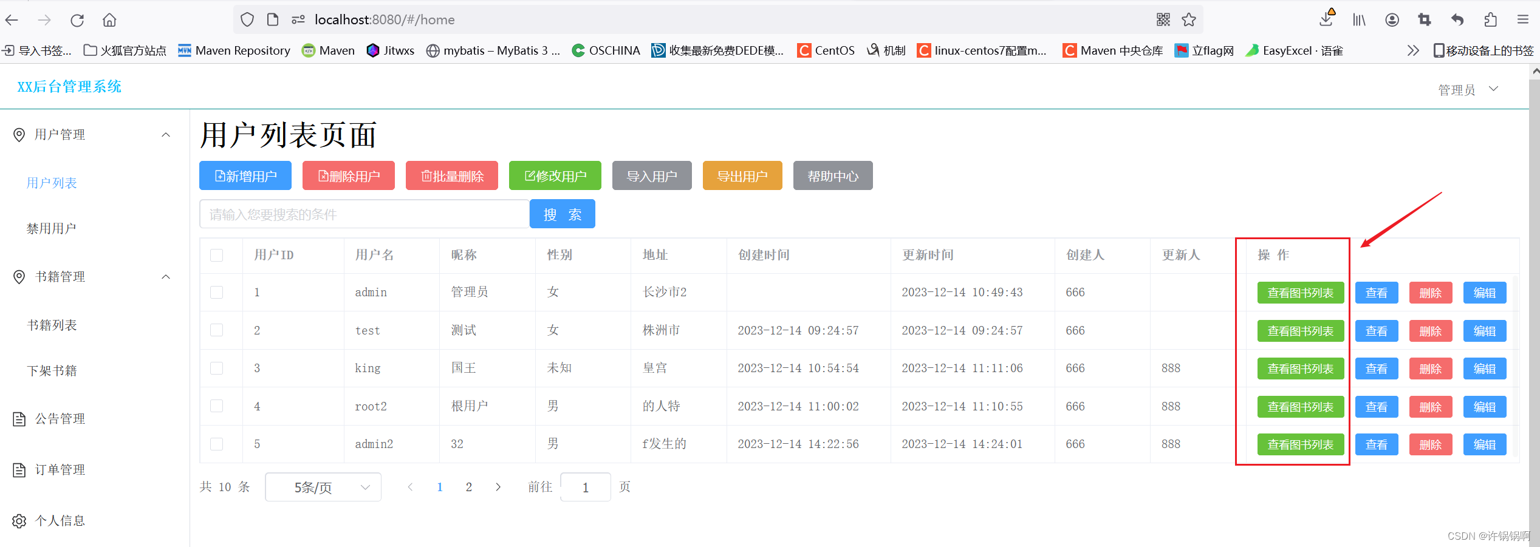Click the shield tracking protection icon
Screen dimensions: 1540x547
pos(247,20)
